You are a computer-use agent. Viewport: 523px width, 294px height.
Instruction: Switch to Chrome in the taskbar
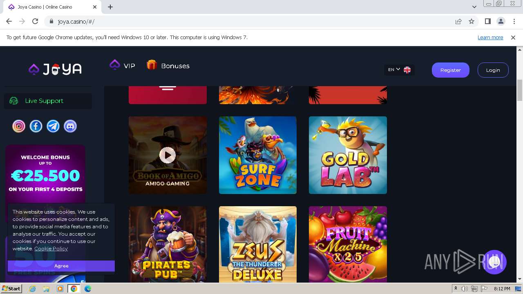click(74, 289)
